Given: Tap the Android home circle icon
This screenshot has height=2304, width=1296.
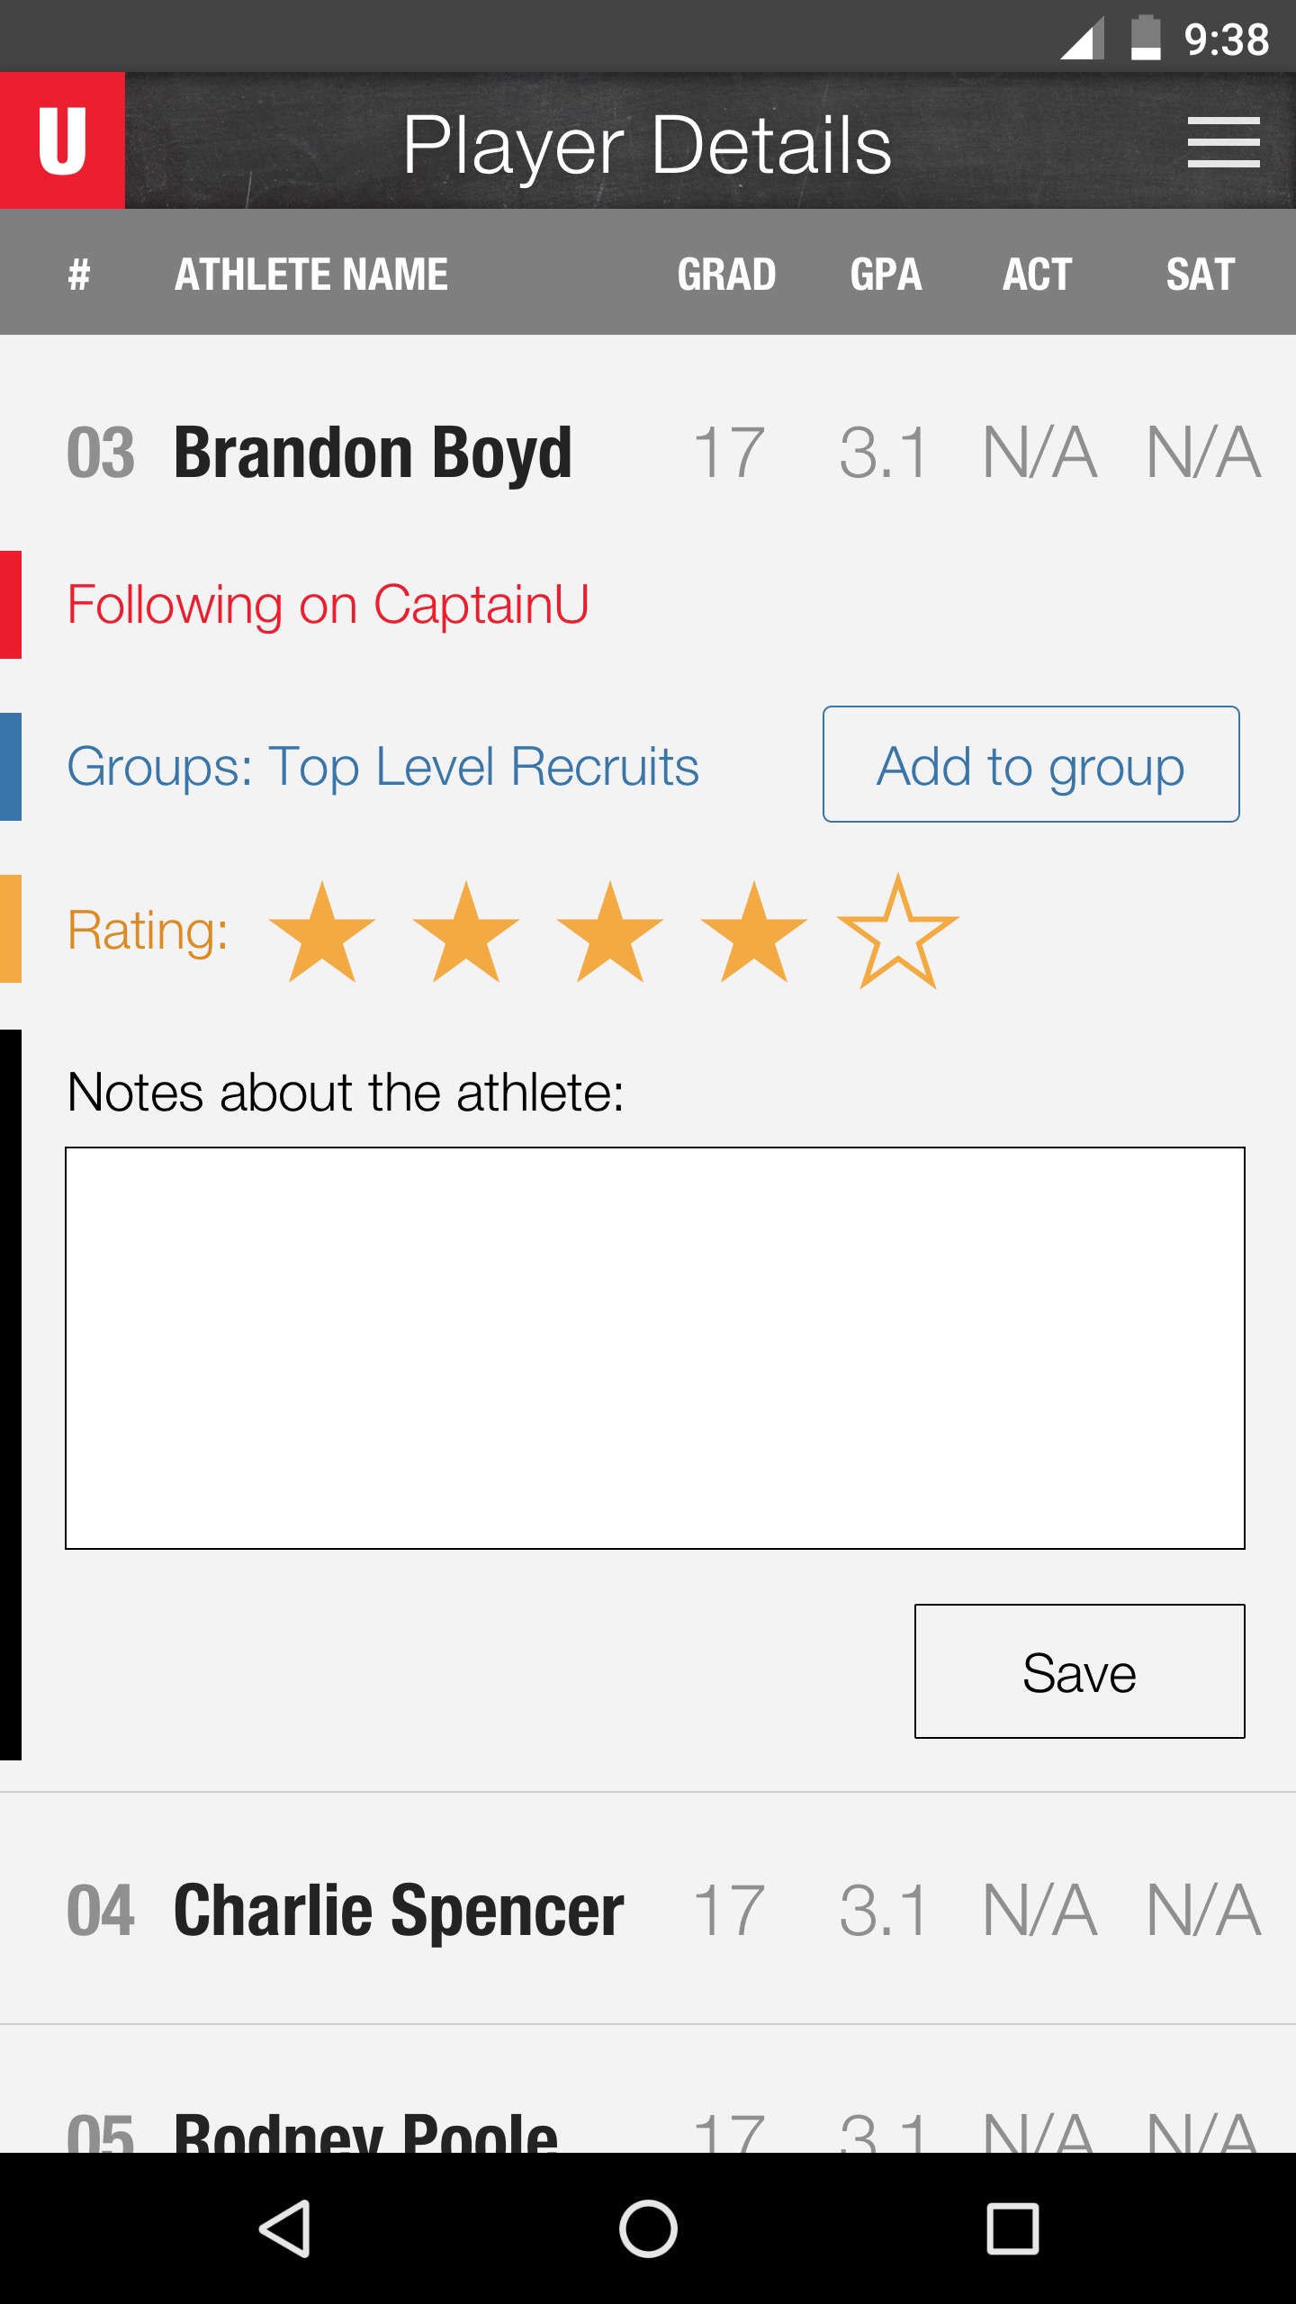Looking at the screenshot, I should (648, 2228).
